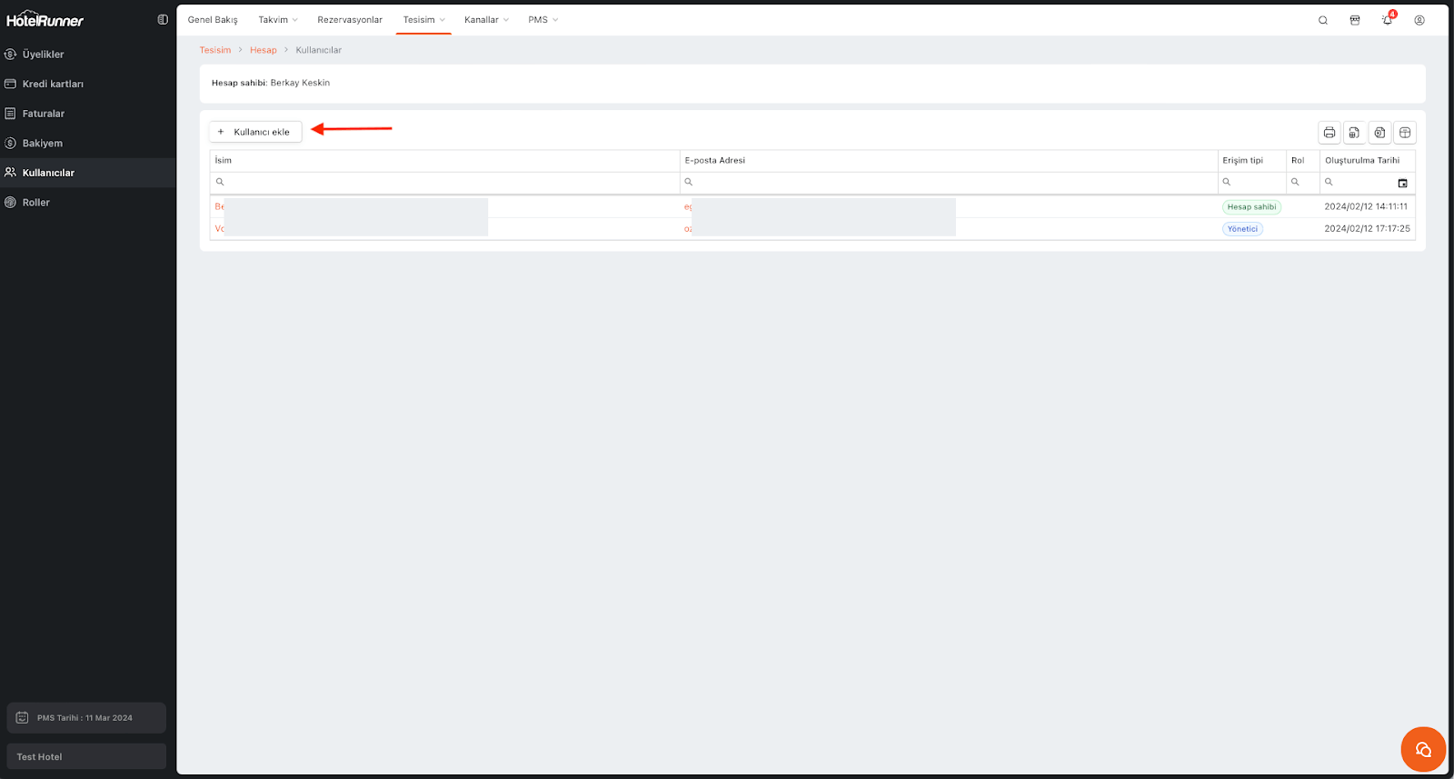The height and width of the screenshot is (779, 1454).
Task: Open the Takvim menu
Action: tap(277, 20)
